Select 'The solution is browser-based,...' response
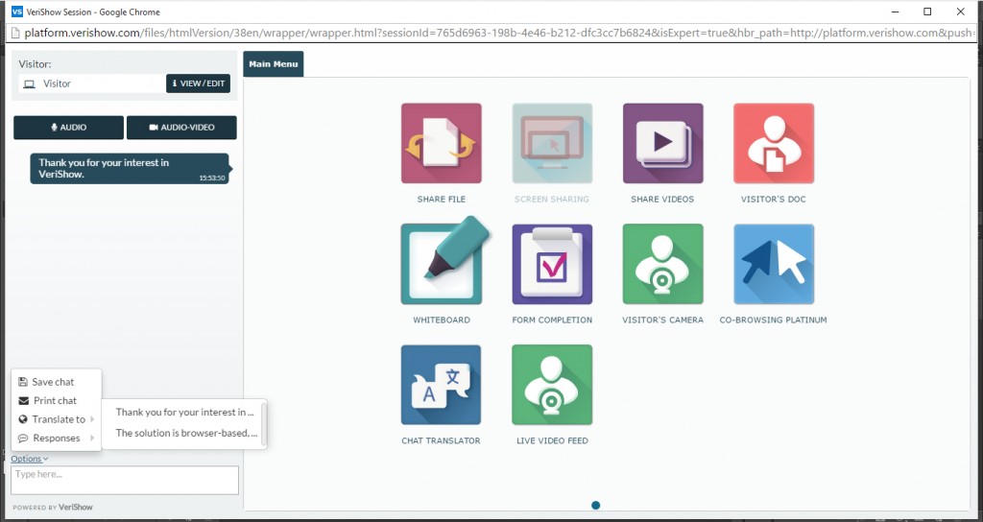 point(186,433)
